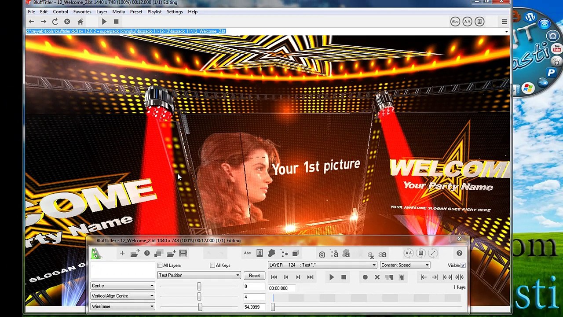Jump to the last key
The width and height of the screenshot is (563, 317).
coord(310,277)
